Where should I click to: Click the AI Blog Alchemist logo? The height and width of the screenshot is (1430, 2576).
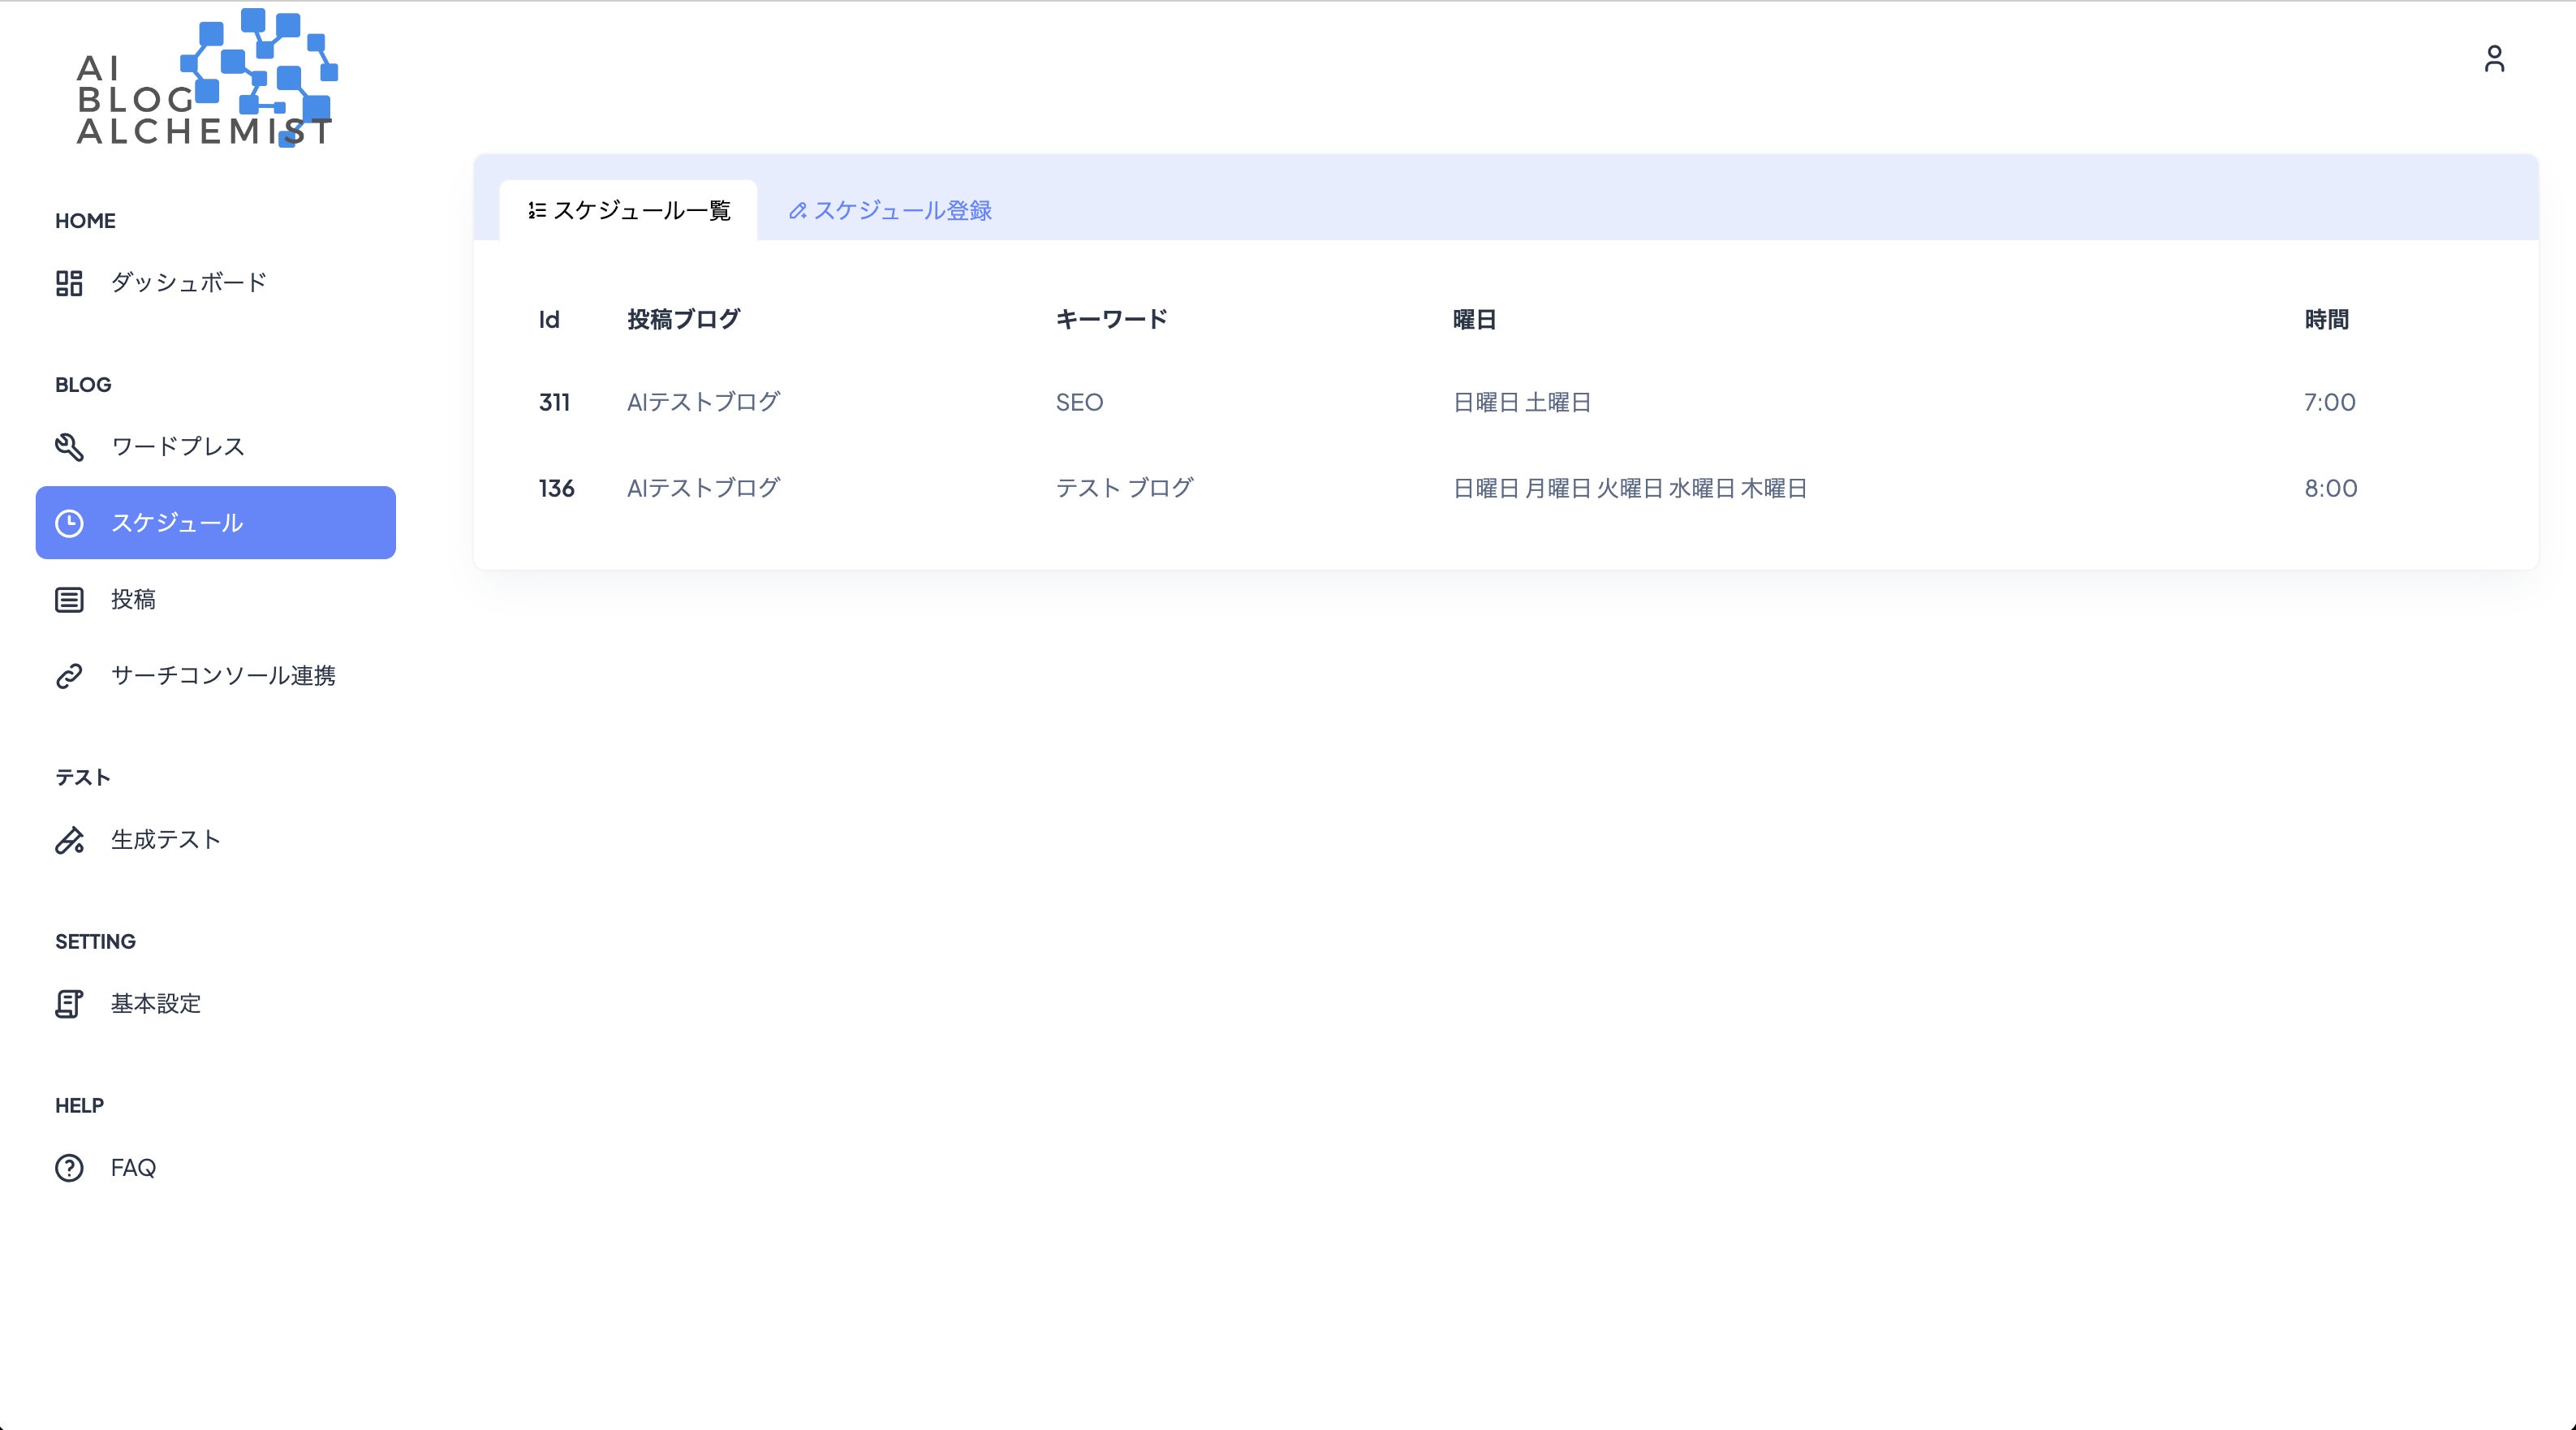tap(206, 78)
